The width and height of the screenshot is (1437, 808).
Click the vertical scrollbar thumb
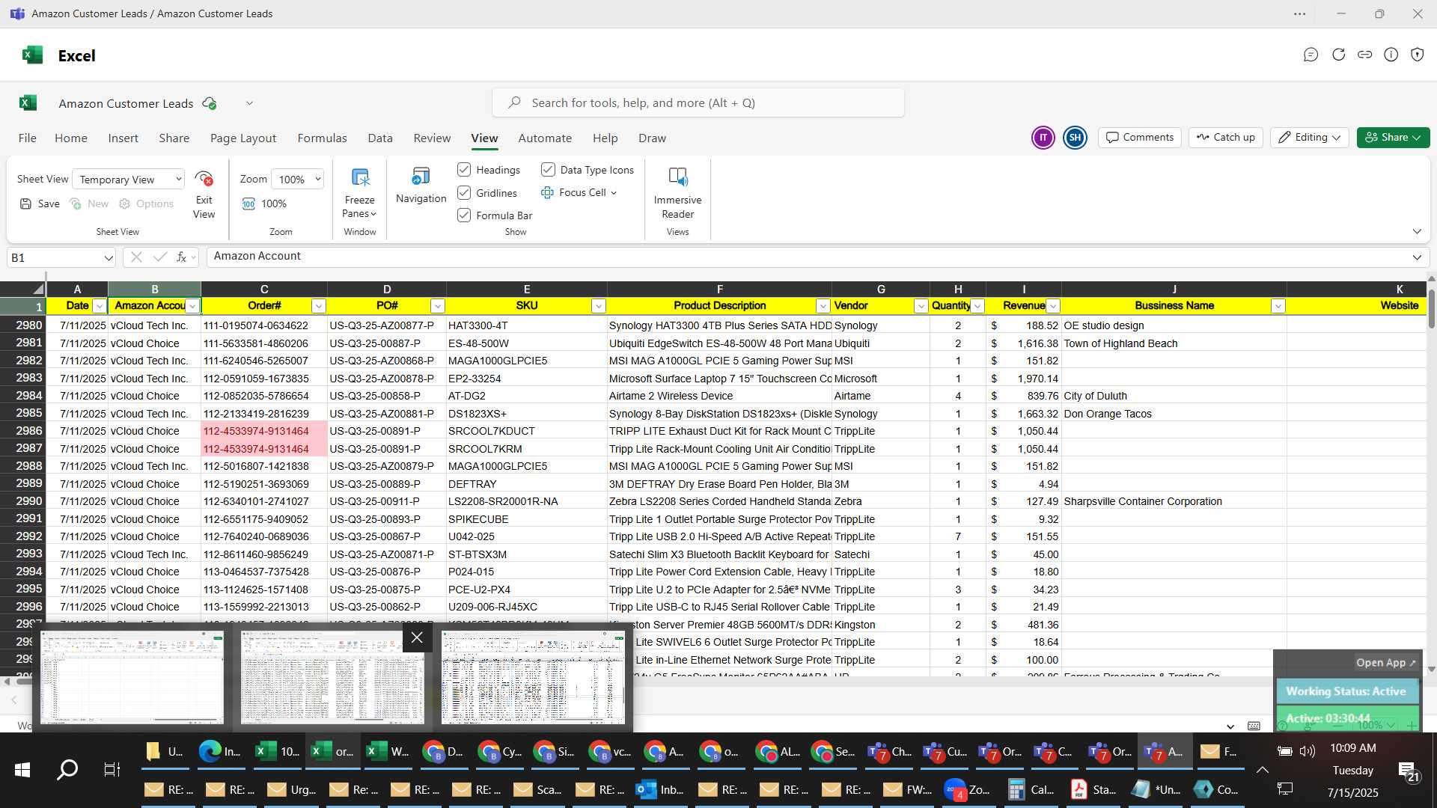[x=1431, y=308]
